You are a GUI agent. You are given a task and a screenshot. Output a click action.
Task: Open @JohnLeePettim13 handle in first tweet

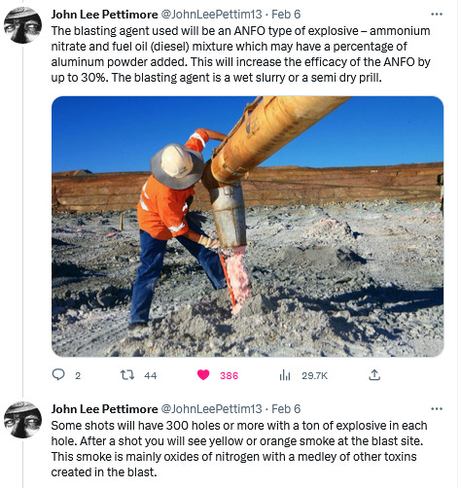tap(211, 15)
